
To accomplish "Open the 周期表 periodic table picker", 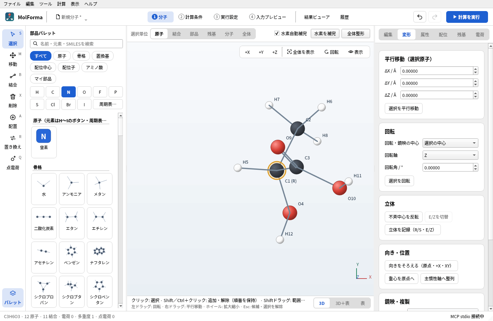I will tap(108, 104).
